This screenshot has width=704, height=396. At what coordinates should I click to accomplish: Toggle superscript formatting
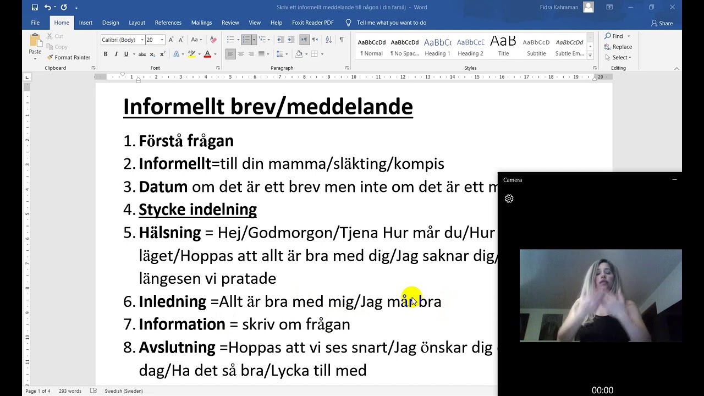[162, 54]
